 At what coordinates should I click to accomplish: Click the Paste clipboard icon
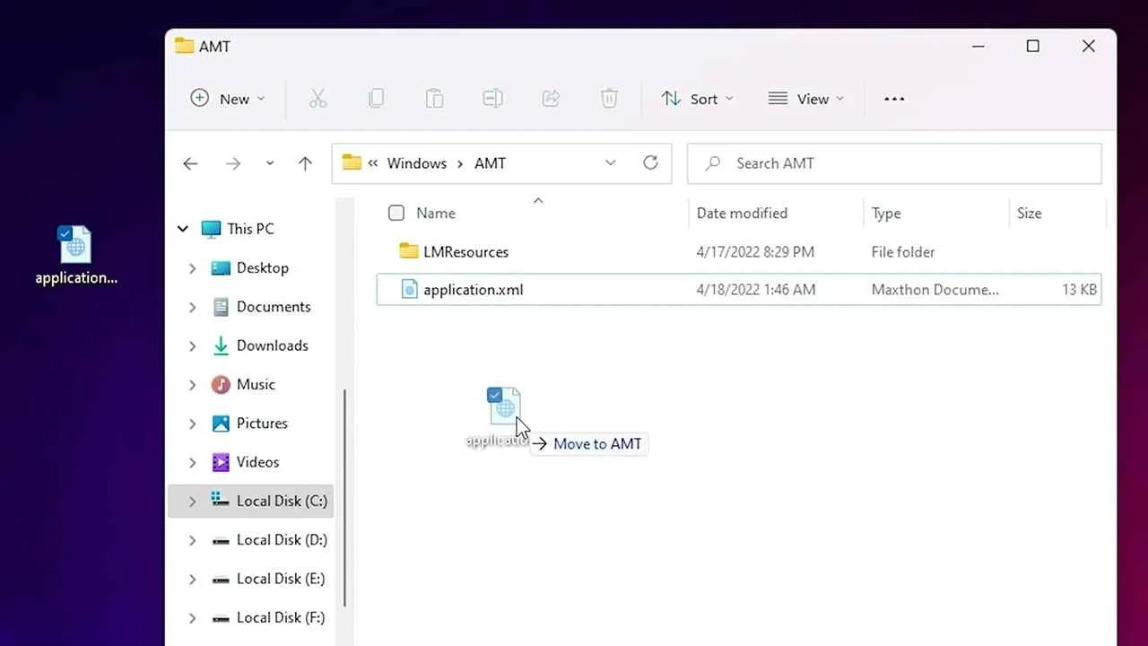coord(434,99)
